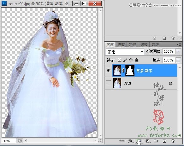184x146 pixels.
Task: Click the 不透明度 100% value field
Action: tap(169, 51)
